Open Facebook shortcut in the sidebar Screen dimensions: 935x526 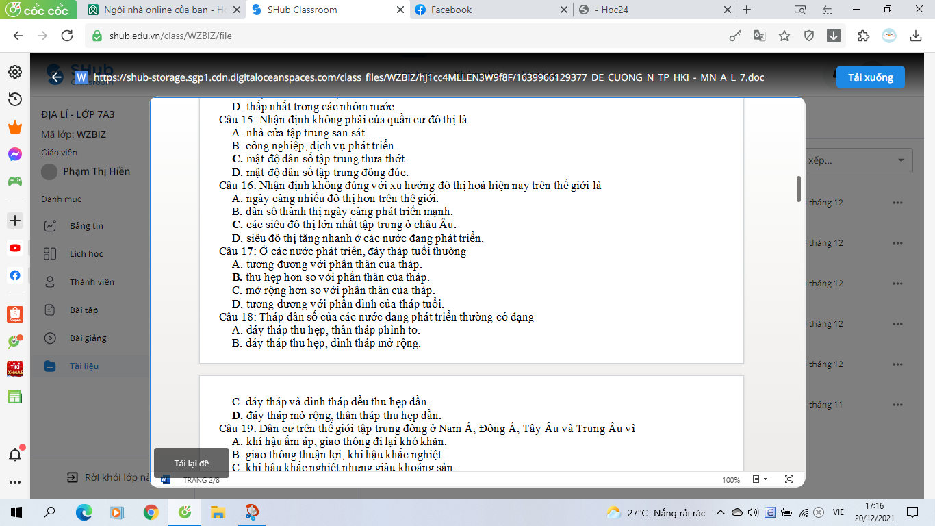pyautogui.click(x=14, y=275)
